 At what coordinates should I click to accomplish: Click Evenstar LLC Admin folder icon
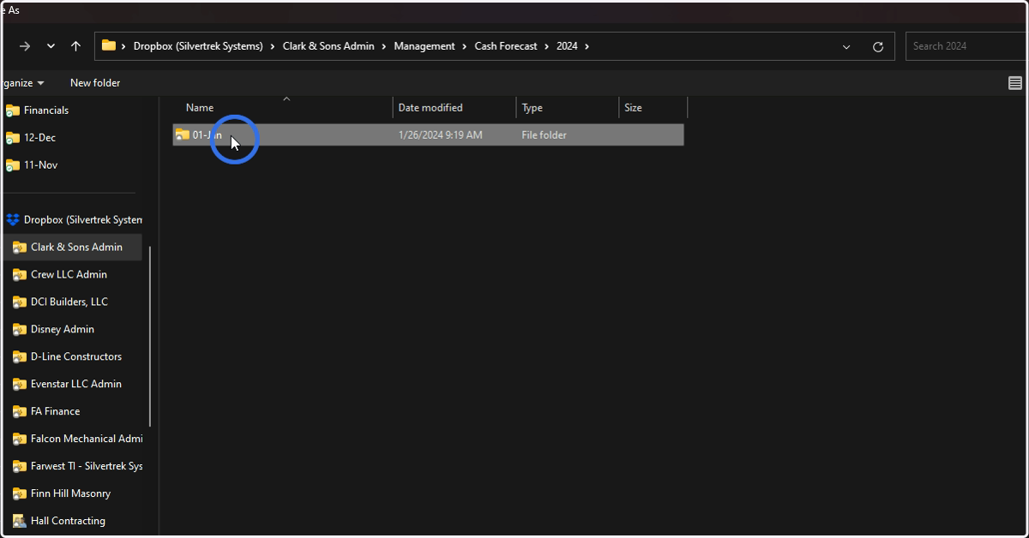(20, 385)
